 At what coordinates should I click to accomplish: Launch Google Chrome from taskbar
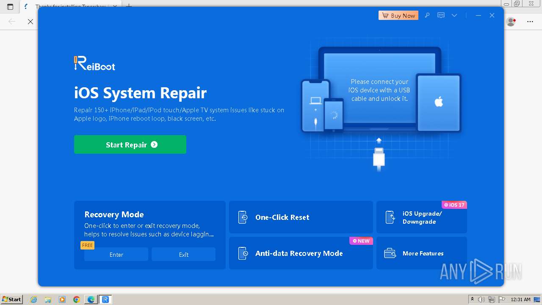(x=77, y=299)
